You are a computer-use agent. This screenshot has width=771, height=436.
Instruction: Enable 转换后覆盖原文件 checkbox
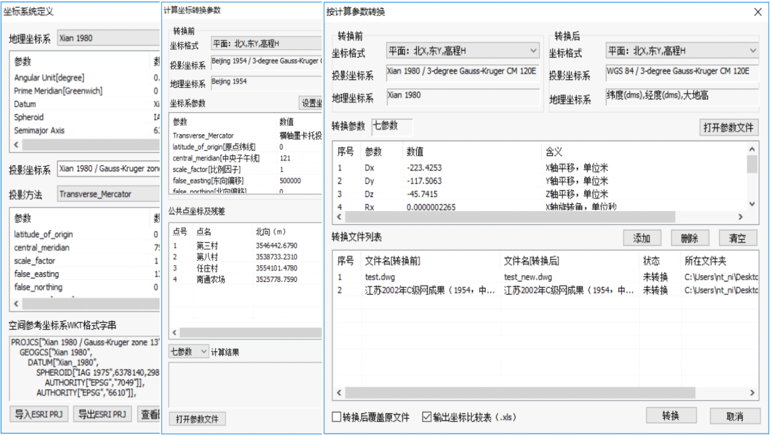337,417
